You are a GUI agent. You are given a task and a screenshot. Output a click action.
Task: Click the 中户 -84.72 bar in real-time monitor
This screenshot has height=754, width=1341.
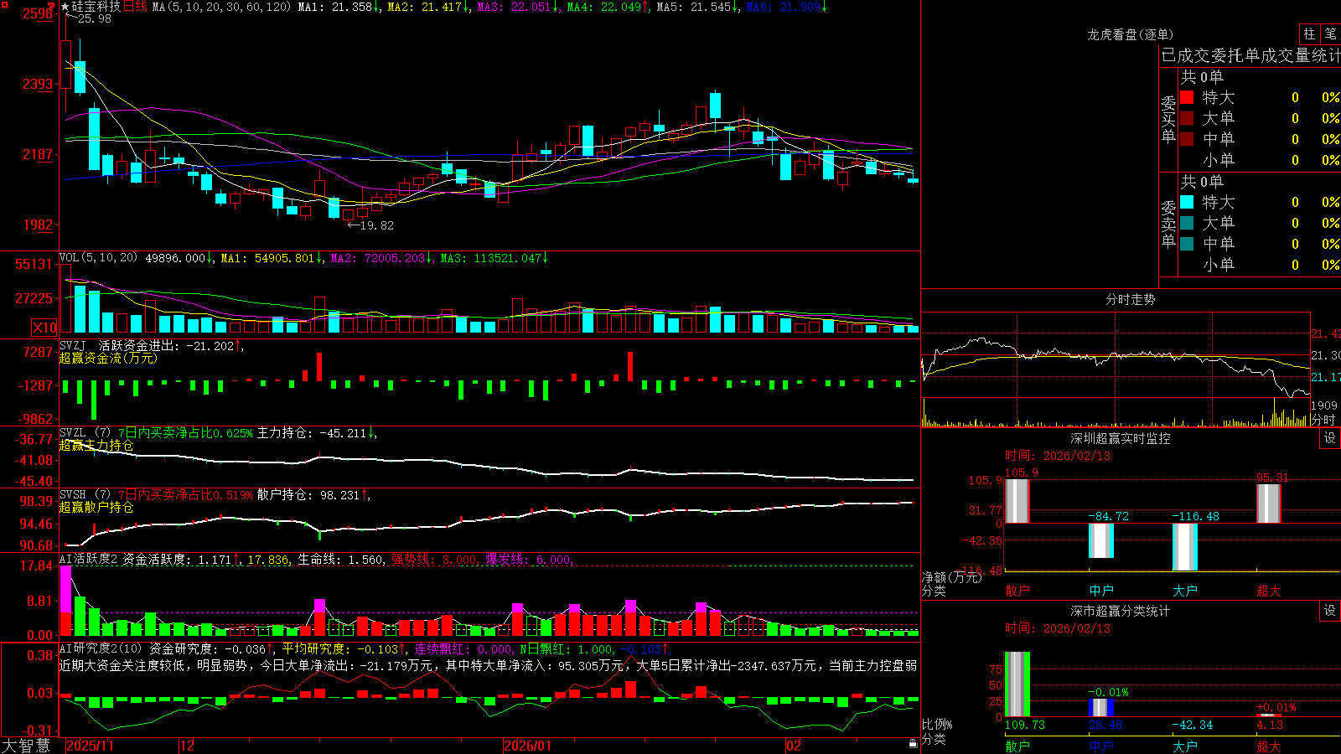point(1100,540)
